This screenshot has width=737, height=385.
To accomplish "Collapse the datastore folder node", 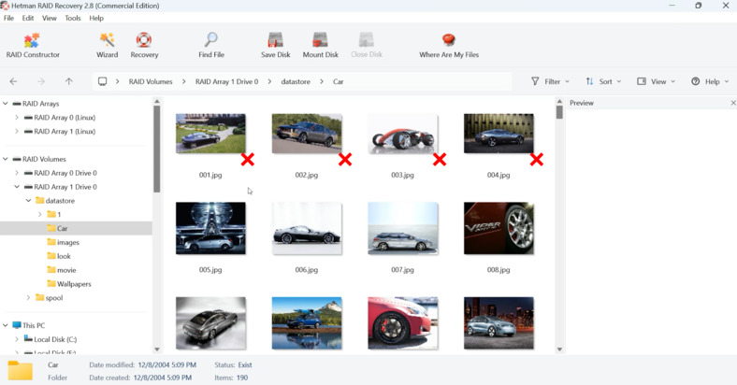I will coord(28,201).
